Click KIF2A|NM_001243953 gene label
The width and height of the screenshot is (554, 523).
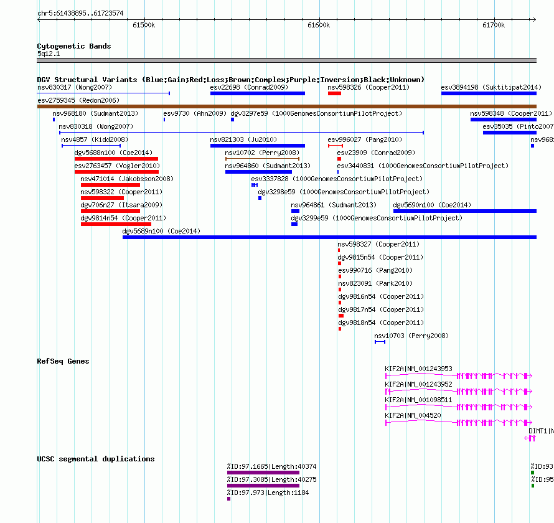pos(418,369)
